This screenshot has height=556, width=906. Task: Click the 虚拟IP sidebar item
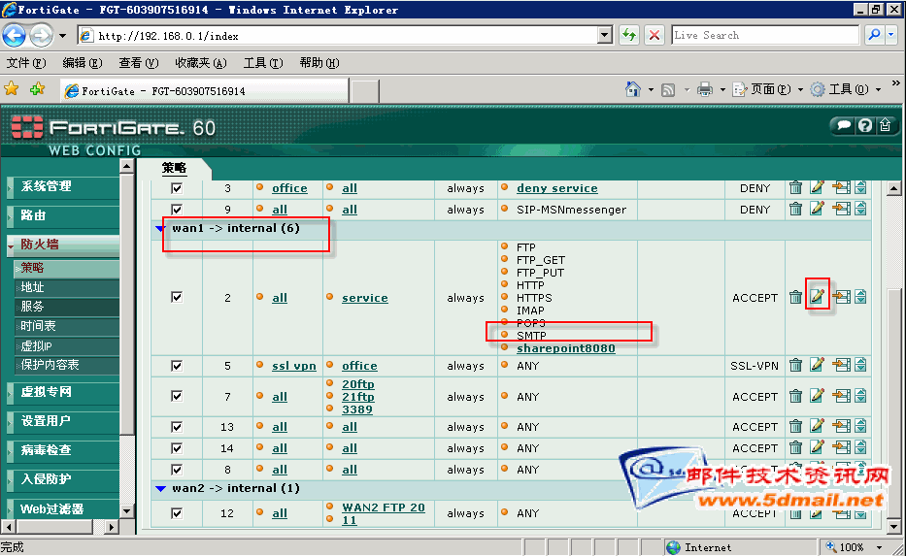tap(67, 345)
